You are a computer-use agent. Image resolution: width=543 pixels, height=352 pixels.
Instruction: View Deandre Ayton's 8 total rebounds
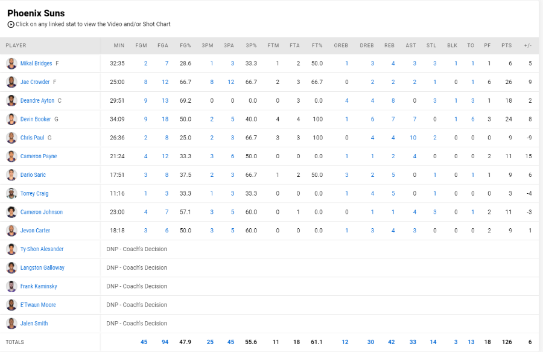coord(393,100)
